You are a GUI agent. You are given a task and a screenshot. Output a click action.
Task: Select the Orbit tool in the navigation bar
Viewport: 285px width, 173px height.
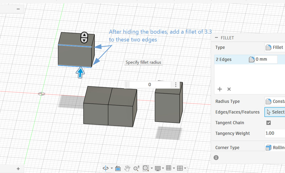(x=105, y=168)
